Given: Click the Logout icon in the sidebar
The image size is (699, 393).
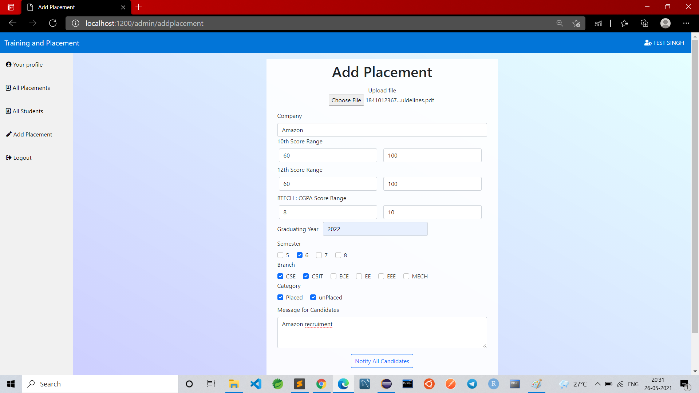Looking at the screenshot, I should (8, 158).
